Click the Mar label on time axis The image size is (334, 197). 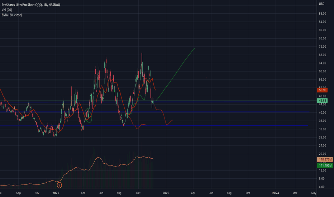click(295, 193)
